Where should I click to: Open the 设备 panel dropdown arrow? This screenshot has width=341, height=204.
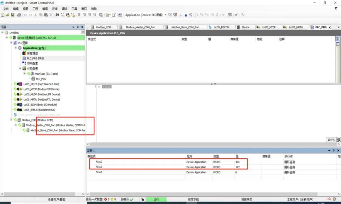[73, 27]
